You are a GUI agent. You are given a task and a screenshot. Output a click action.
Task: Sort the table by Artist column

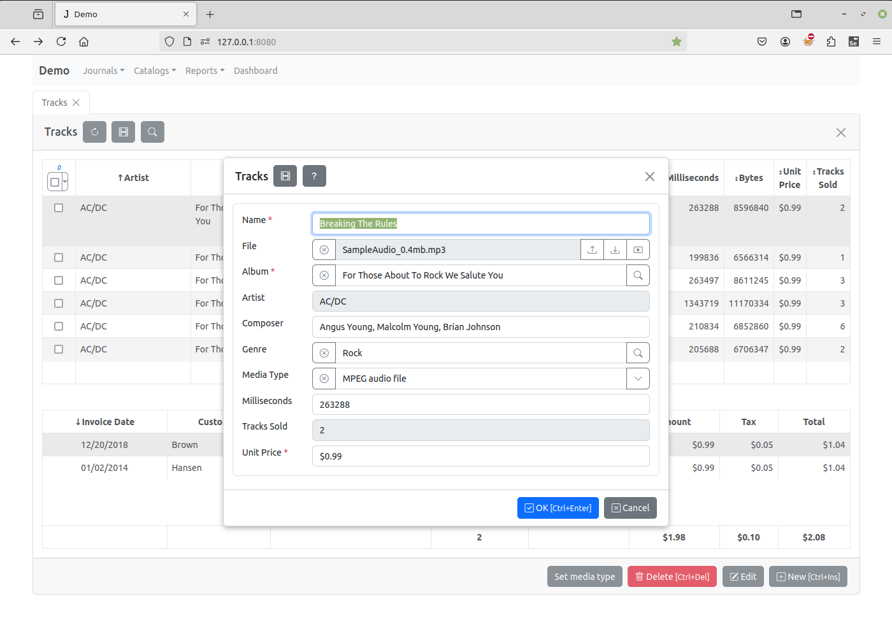click(x=133, y=178)
